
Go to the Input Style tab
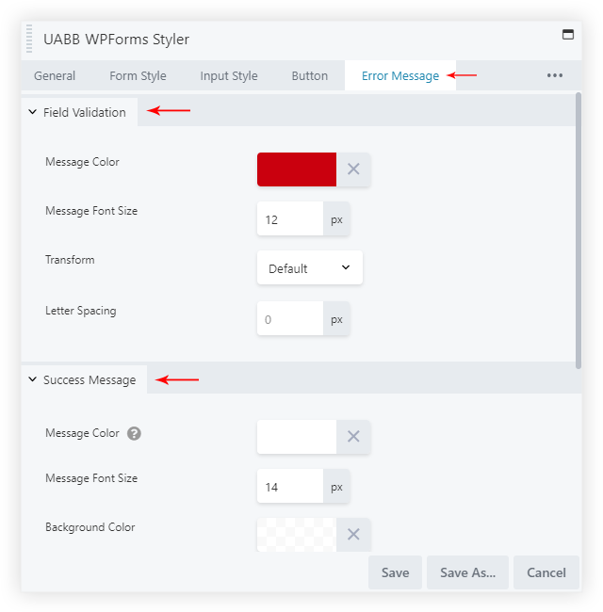coord(229,76)
